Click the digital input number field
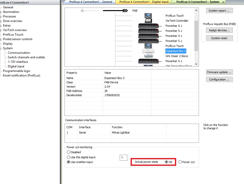 pyautogui.click(x=124, y=158)
